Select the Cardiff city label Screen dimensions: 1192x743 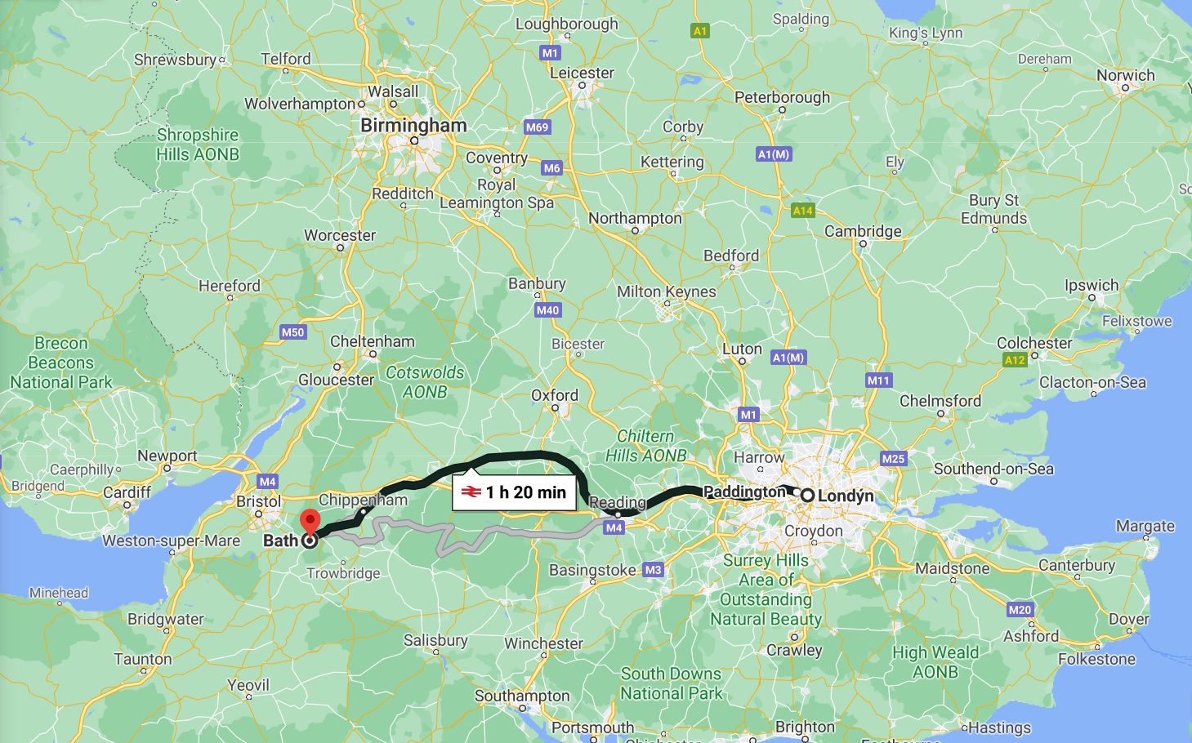point(127,492)
